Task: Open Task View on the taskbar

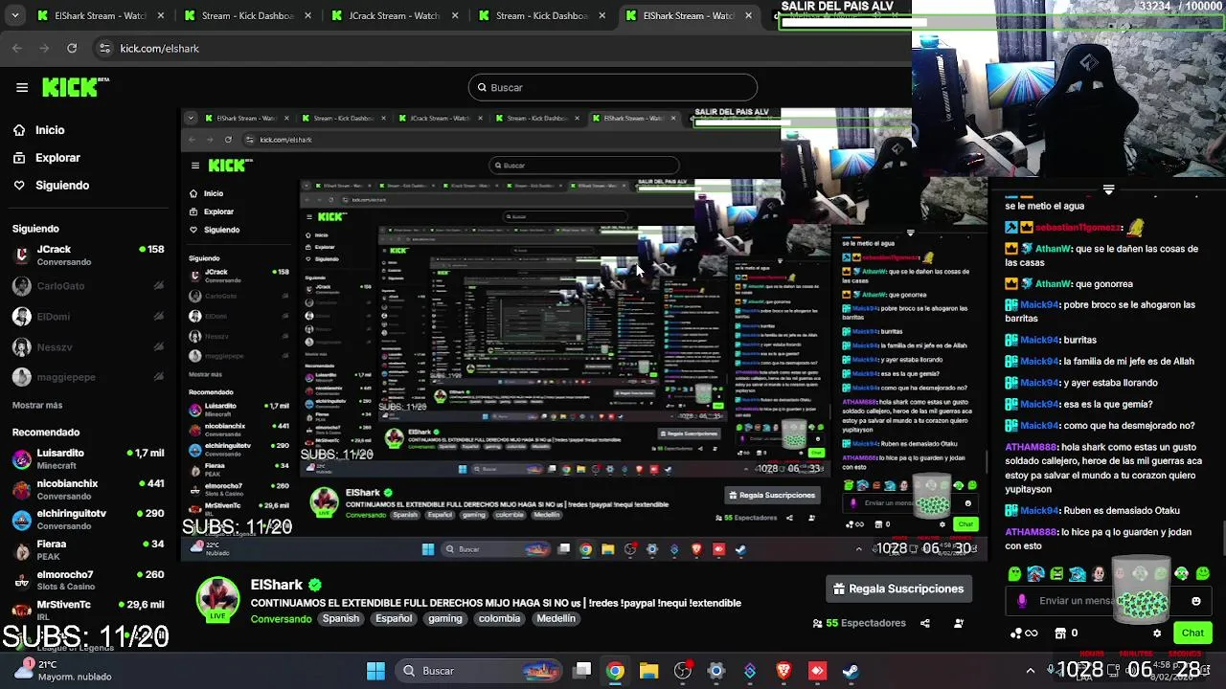Action: 582,671
